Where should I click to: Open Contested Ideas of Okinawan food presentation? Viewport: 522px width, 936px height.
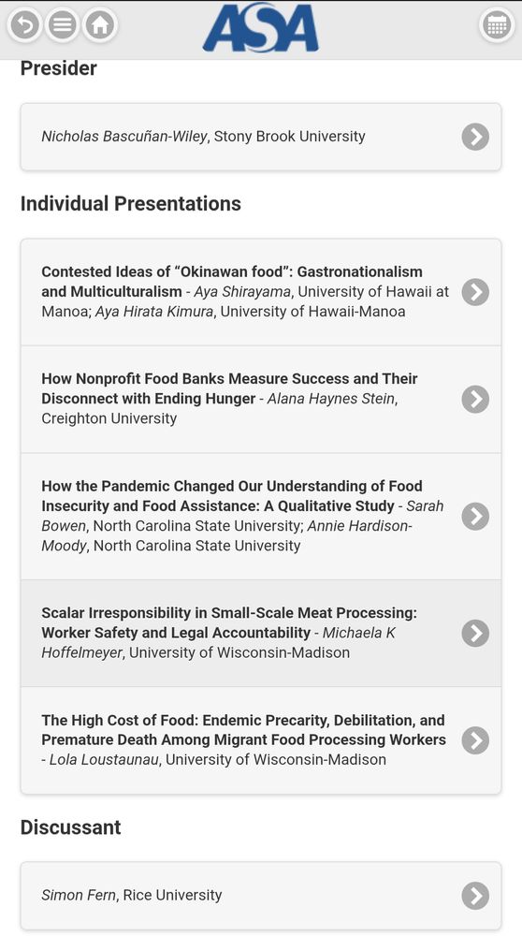coord(261,292)
